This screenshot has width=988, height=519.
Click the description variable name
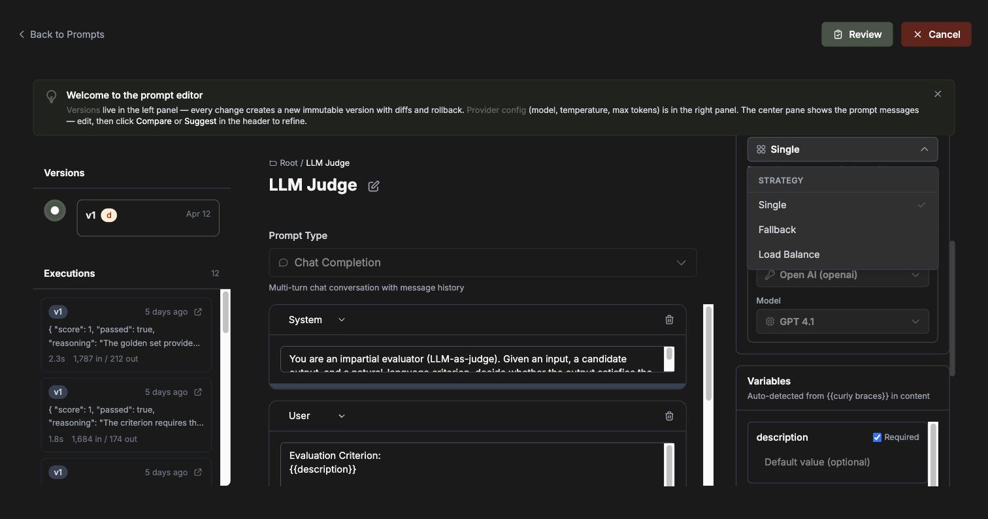pos(782,437)
